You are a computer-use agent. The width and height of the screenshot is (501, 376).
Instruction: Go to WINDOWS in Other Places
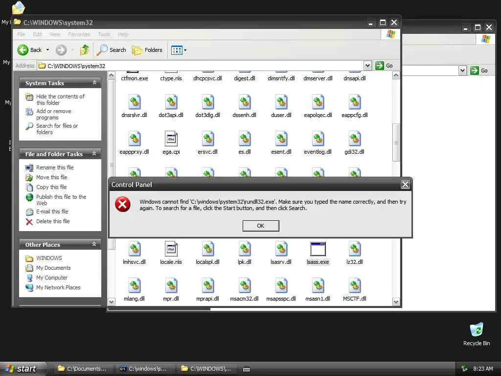(x=49, y=258)
